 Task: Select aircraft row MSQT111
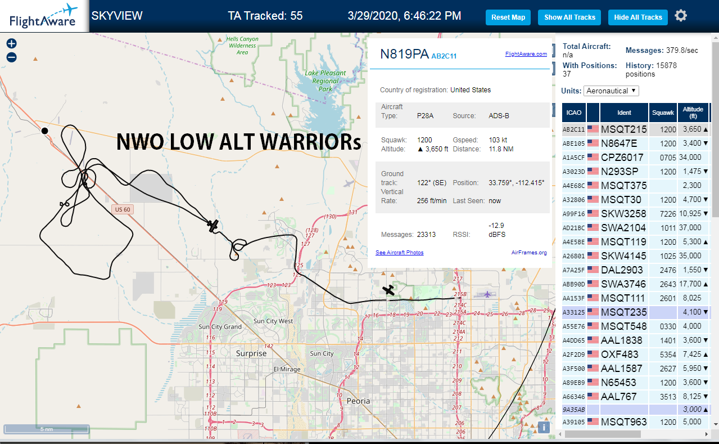pos(636,298)
